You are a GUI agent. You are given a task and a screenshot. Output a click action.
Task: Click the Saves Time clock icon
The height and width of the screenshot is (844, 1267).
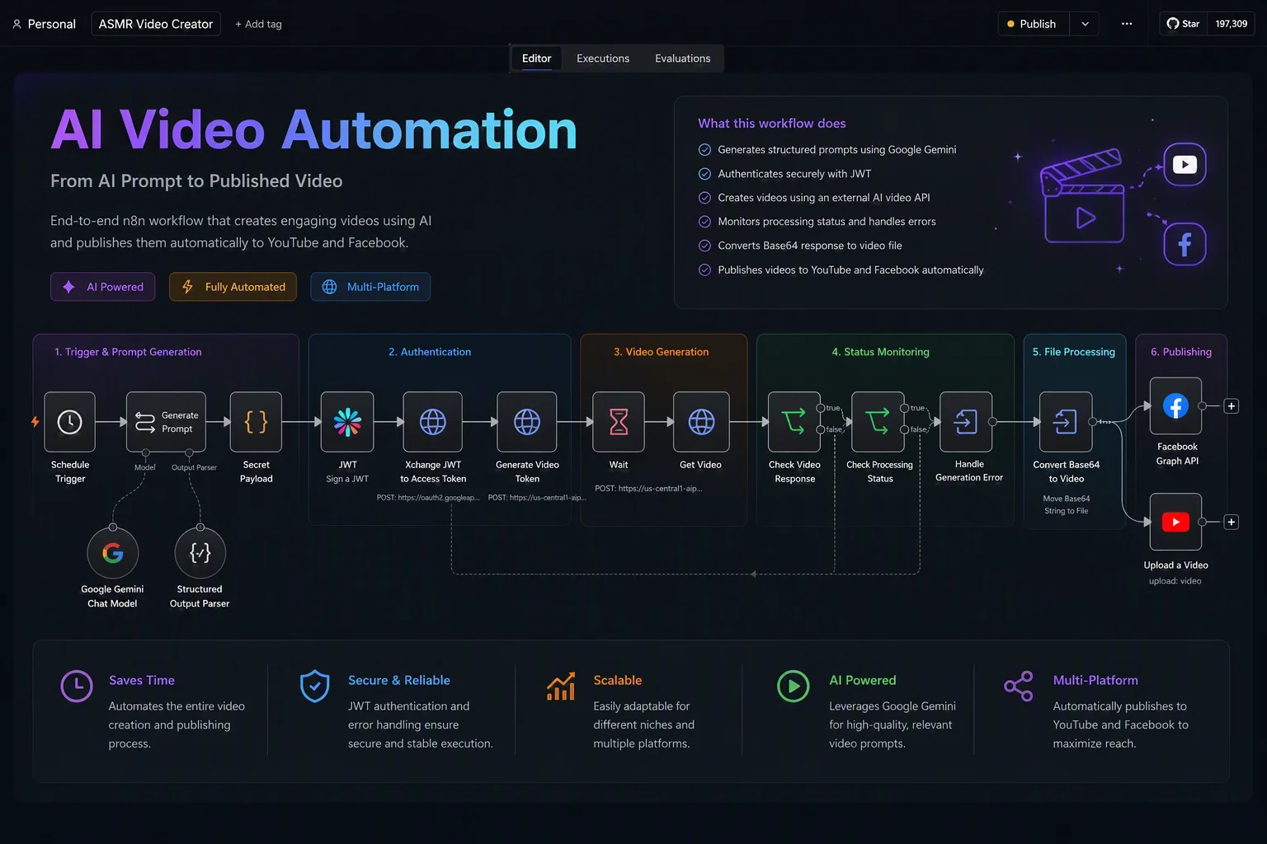[x=77, y=686]
